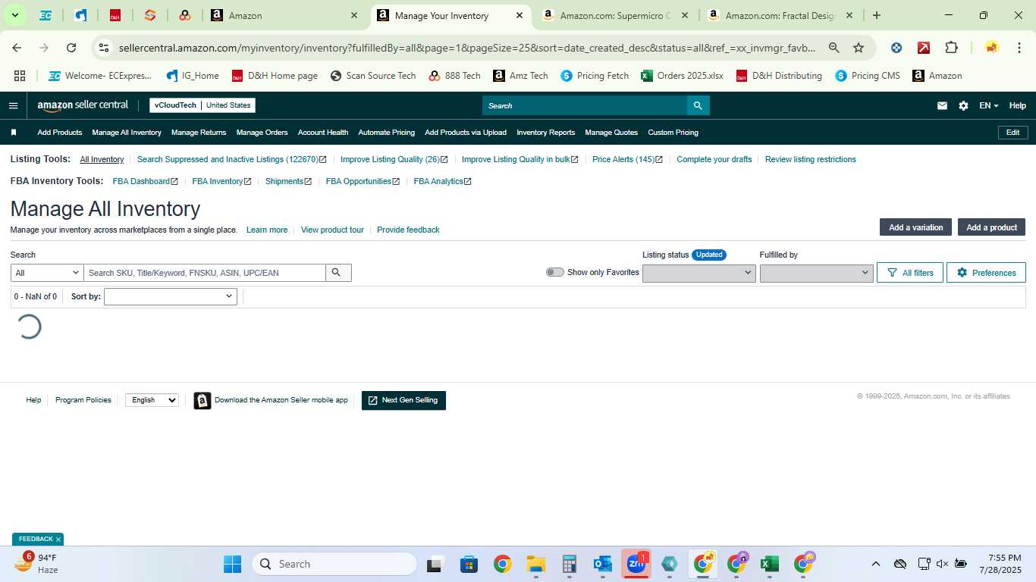The height and width of the screenshot is (582, 1036).
Task: Close the FEEDBACK tab widget
Action: coord(58,540)
